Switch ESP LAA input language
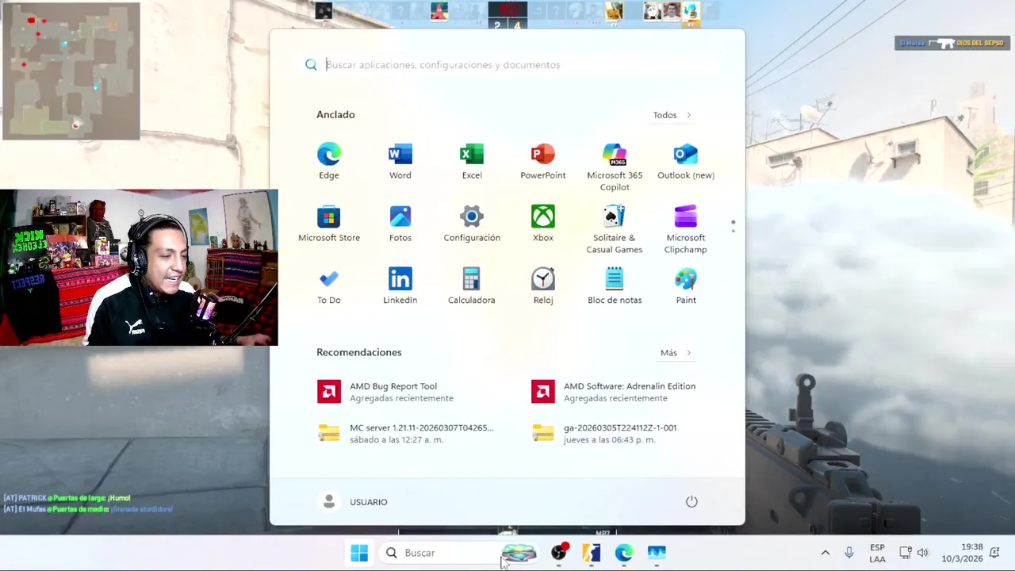Image resolution: width=1015 pixels, height=571 pixels. tap(877, 553)
